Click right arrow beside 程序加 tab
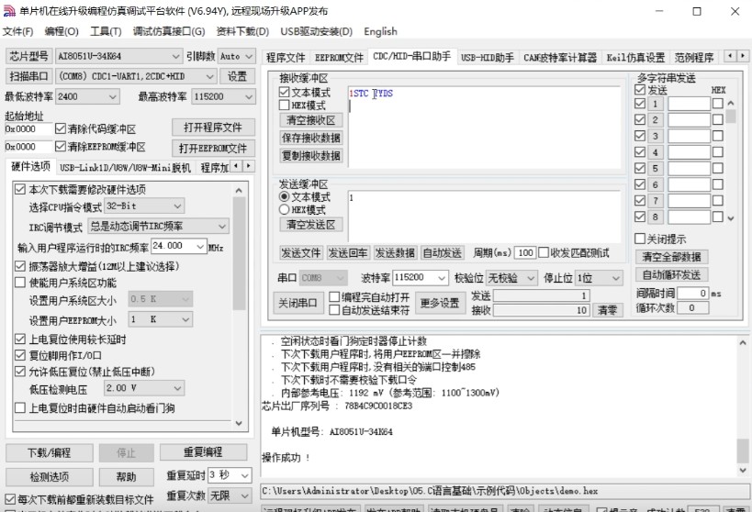Image resolution: width=752 pixels, height=512 pixels. (249, 166)
